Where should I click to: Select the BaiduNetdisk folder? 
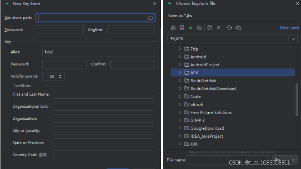(x=232, y=80)
